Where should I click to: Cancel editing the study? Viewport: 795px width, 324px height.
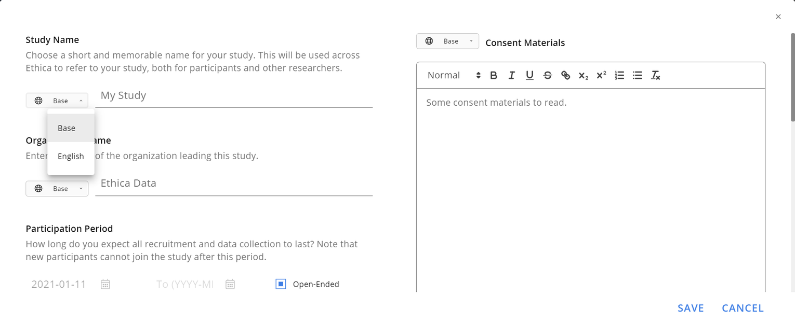(x=742, y=307)
